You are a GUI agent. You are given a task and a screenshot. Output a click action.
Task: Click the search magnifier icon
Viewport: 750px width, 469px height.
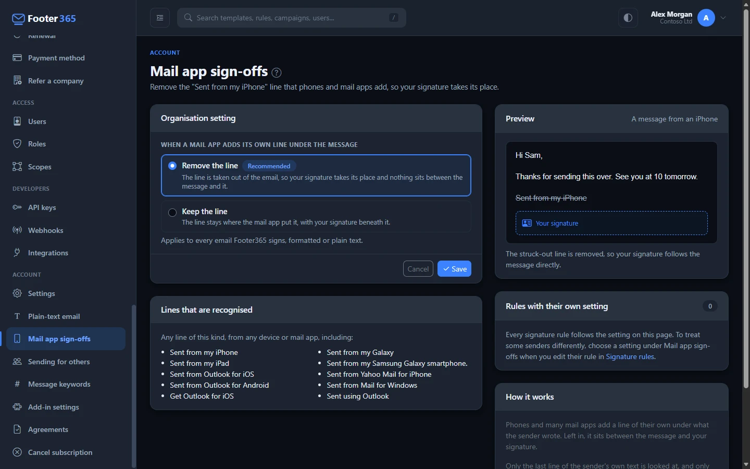pos(188,18)
